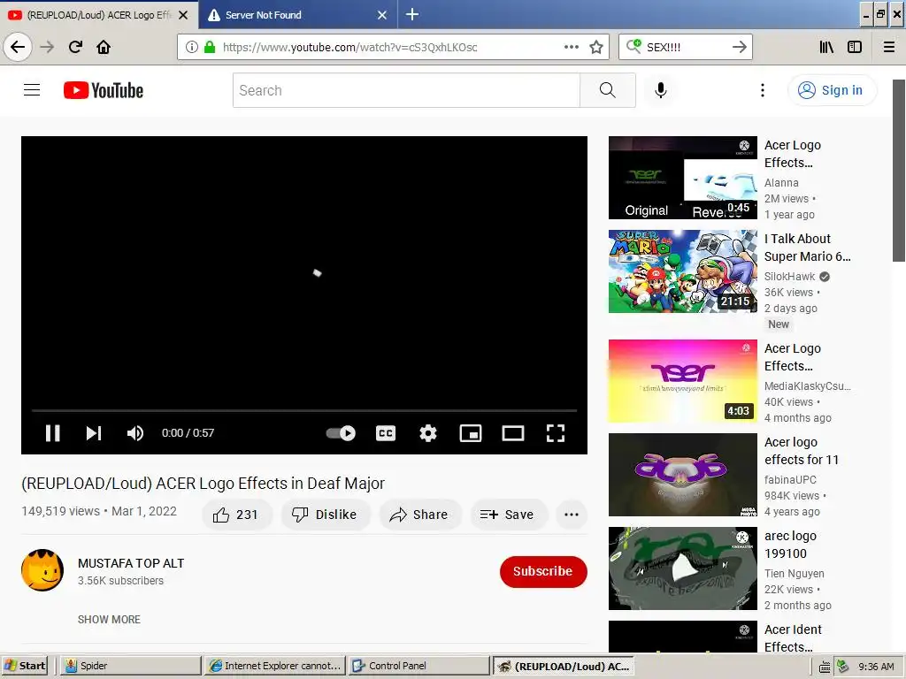Go to YouTube home via logo
This screenshot has height=679, width=906.
tap(104, 91)
